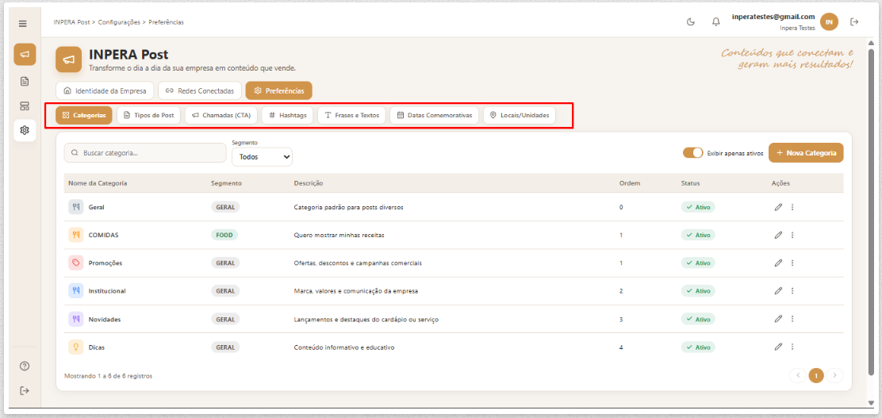This screenshot has width=882, height=418.
Task: Open the hamburger menu in the sidebar
Action: tap(23, 24)
